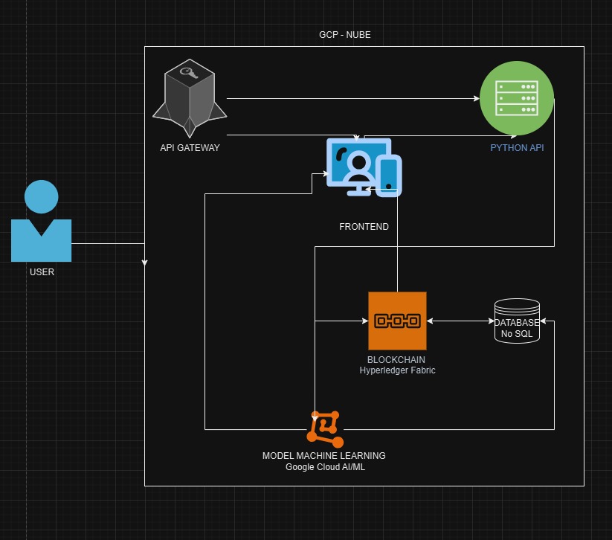Viewport: 612px width, 540px height.
Task: Select the orange Blockchain chain icon
Action: click(397, 321)
